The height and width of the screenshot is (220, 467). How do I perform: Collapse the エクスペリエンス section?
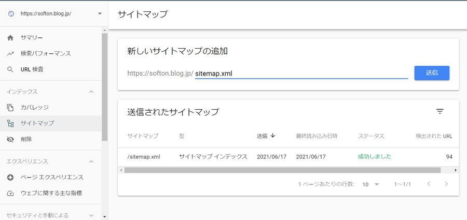pyautogui.click(x=91, y=162)
